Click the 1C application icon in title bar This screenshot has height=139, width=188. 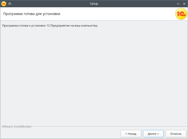[3, 4]
